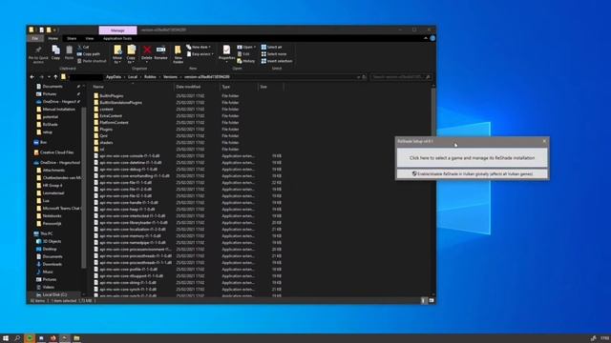Click Copy path in the ribbon

[89, 54]
